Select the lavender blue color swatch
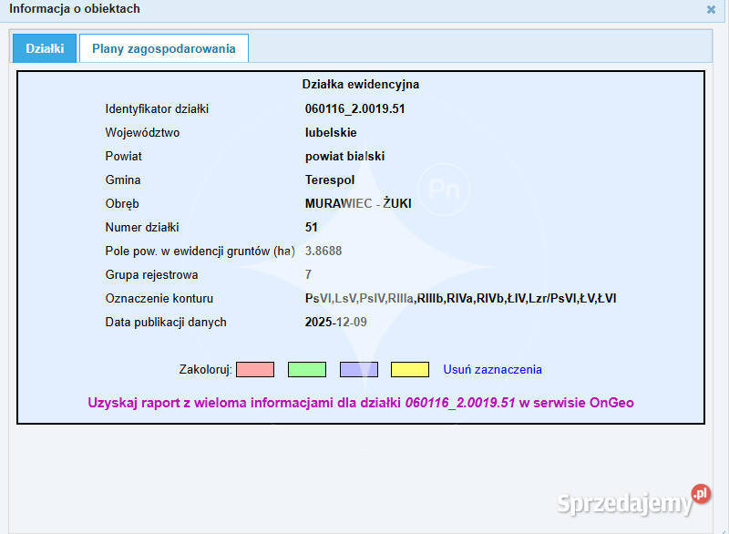Viewport: 729px width, 534px height. 358,369
